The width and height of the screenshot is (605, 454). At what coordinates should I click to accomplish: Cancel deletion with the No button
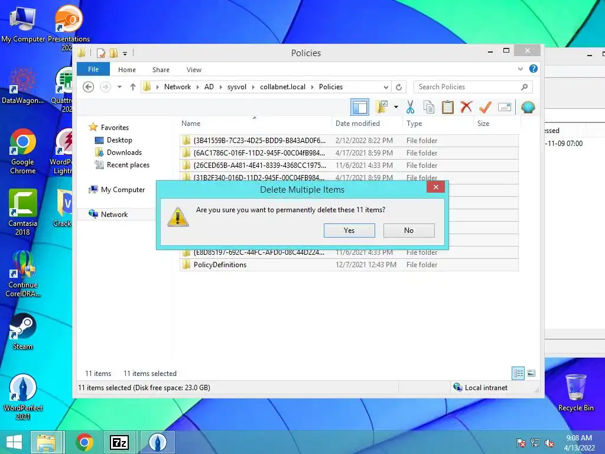coord(409,231)
